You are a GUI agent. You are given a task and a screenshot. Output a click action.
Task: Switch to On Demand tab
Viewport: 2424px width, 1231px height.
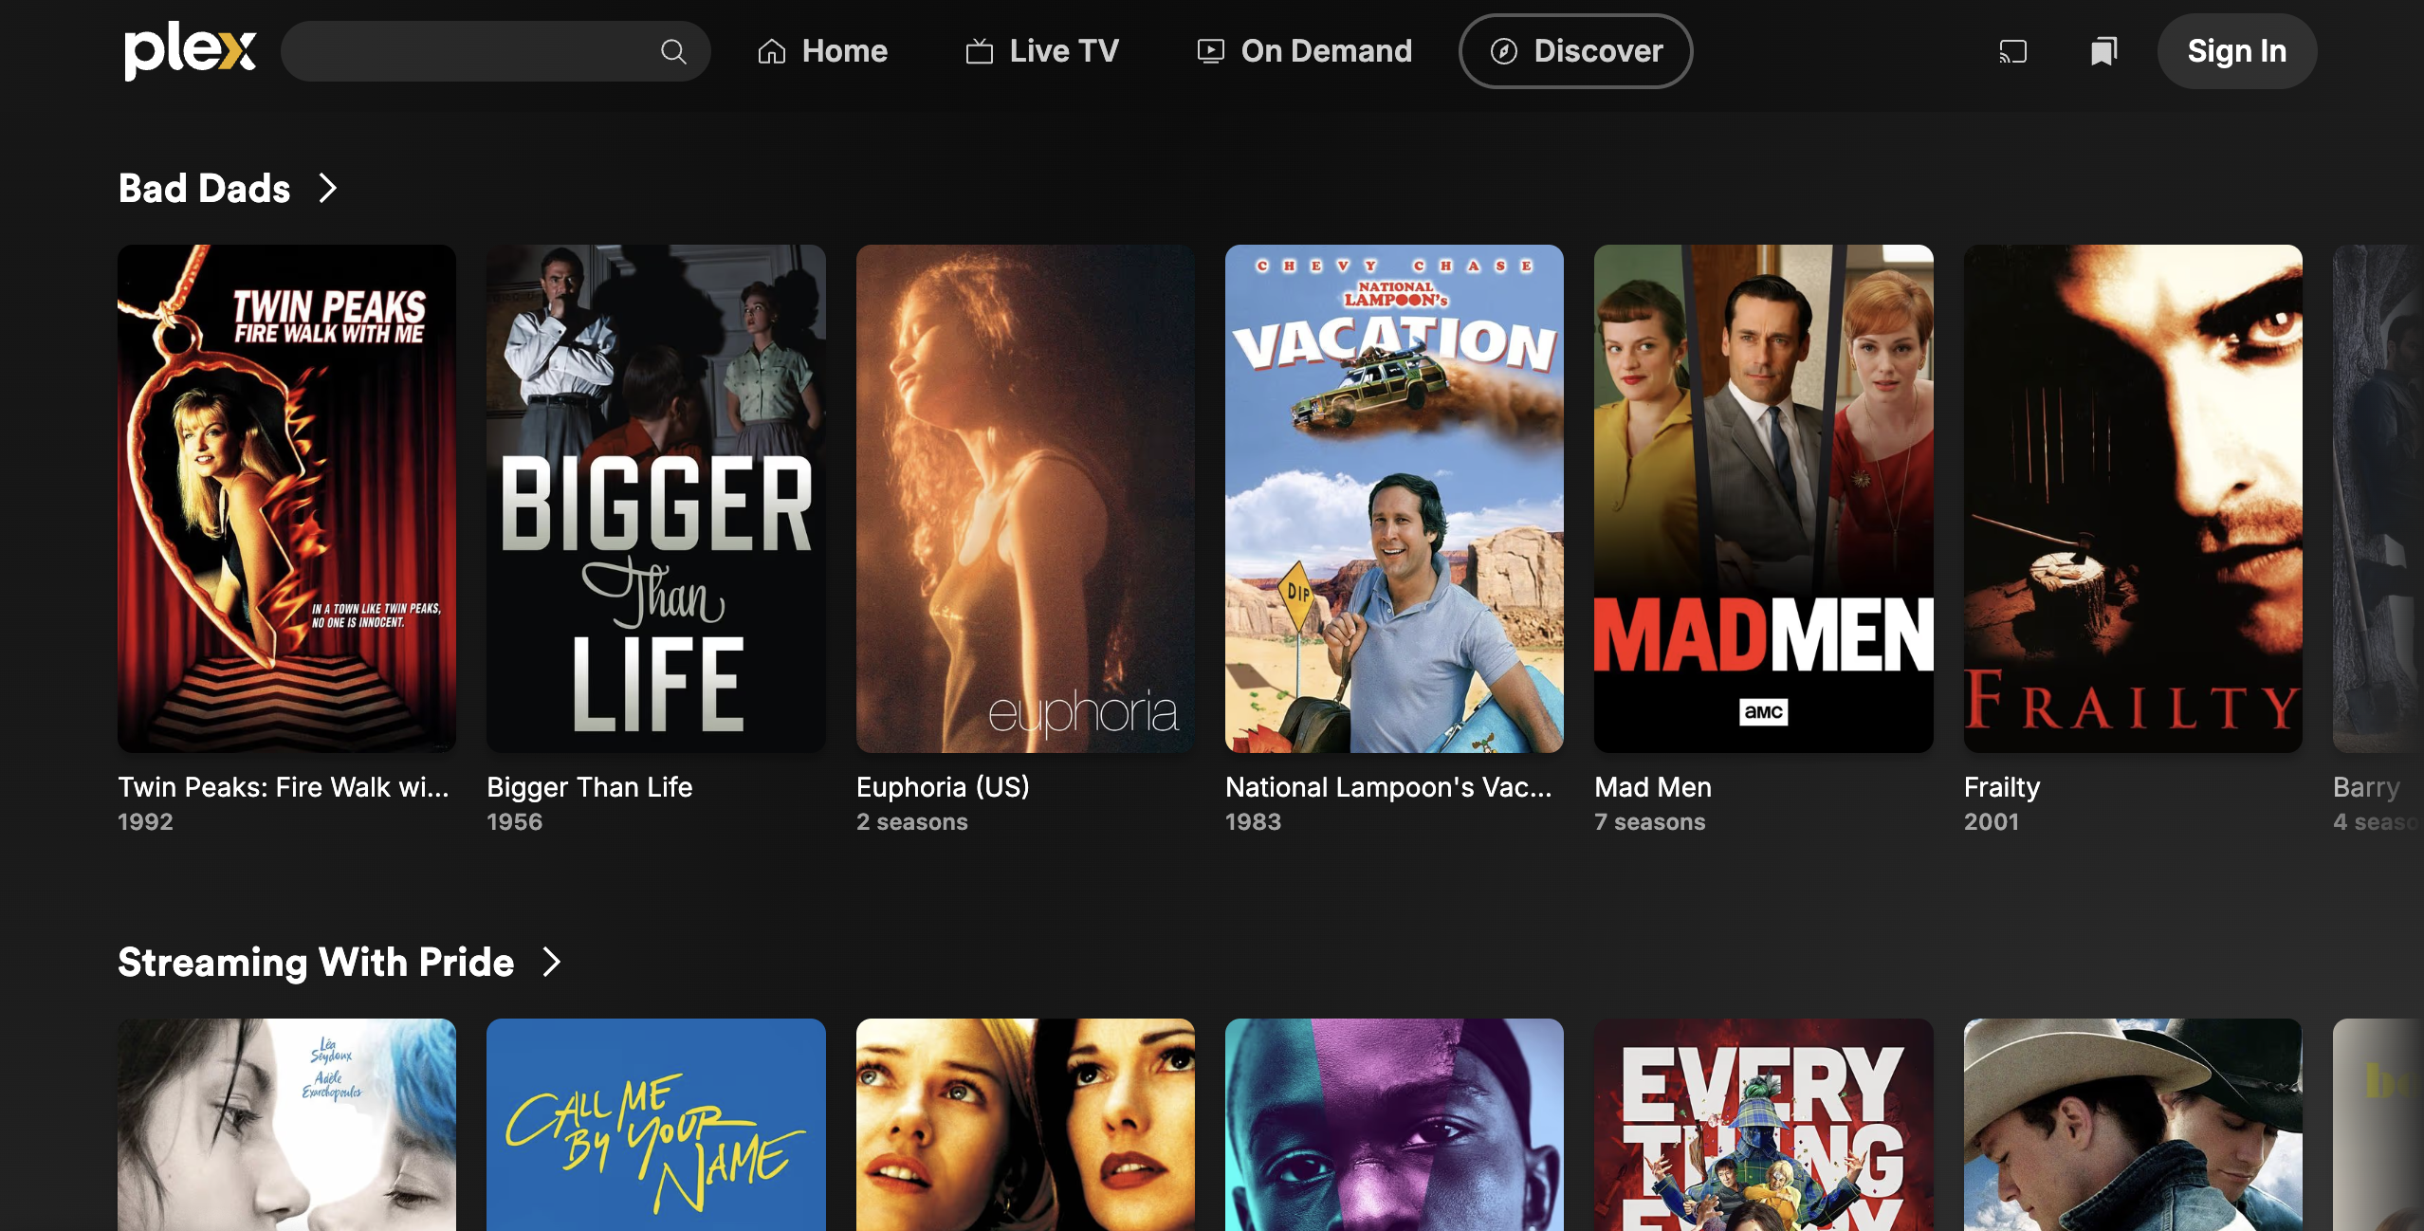point(1304,51)
